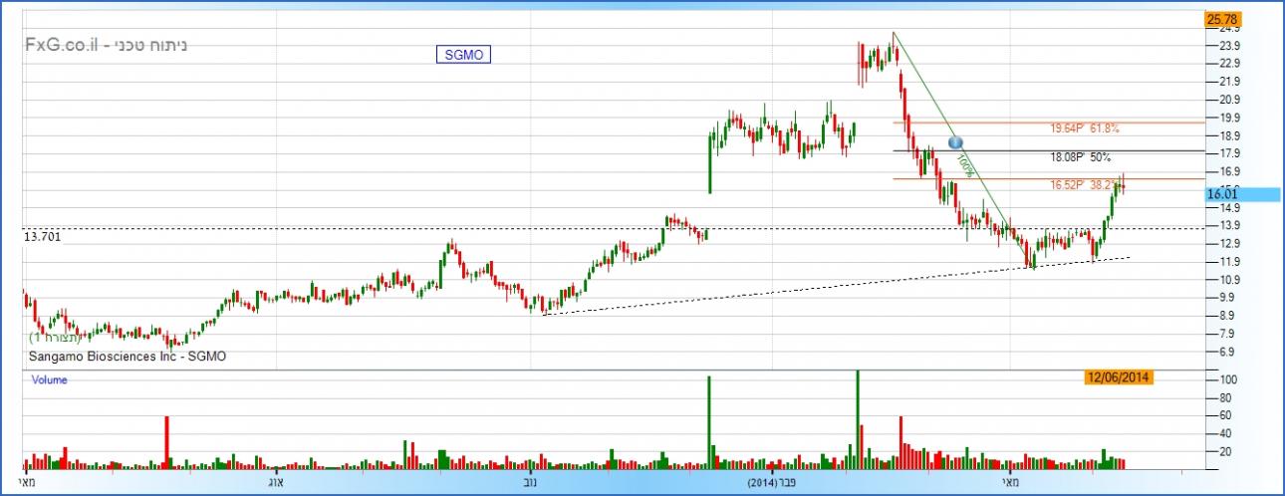This screenshot has height=496, width=1285.
Task: Select the orange 25.78 price tag
Action: coord(1220,19)
